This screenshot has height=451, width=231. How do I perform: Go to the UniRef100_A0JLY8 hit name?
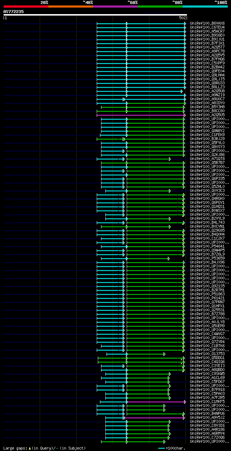[207, 322]
